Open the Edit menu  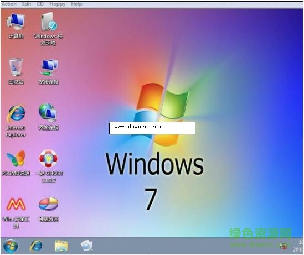[x=27, y=4]
